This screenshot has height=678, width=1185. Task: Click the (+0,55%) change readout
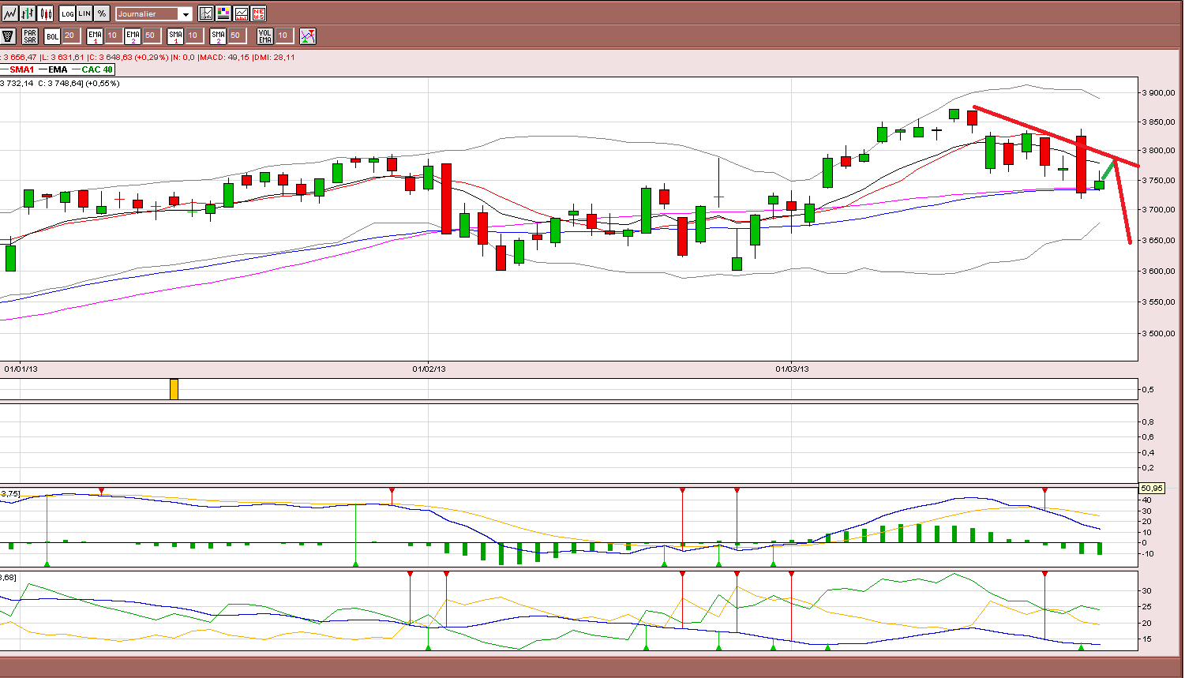tap(103, 83)
